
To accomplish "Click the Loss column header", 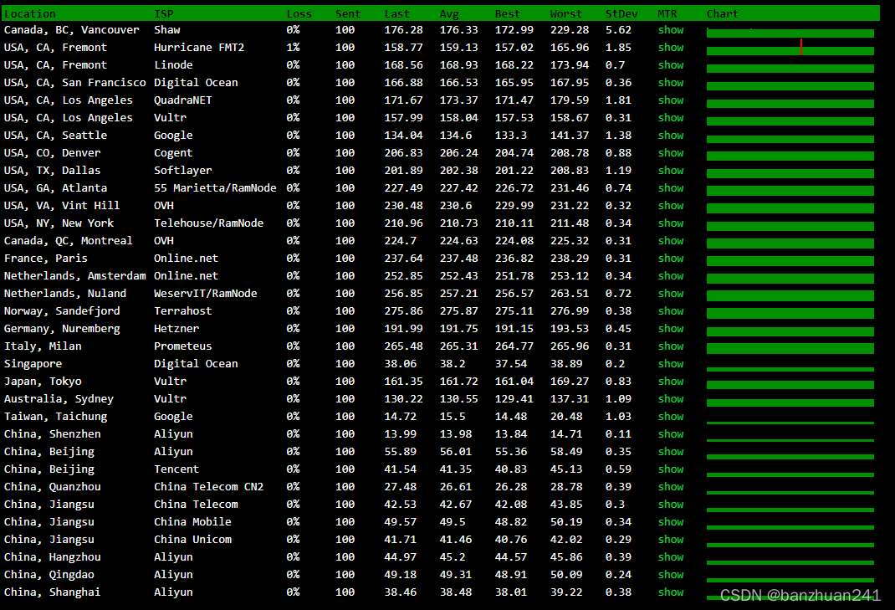I will tap(299, 13).
